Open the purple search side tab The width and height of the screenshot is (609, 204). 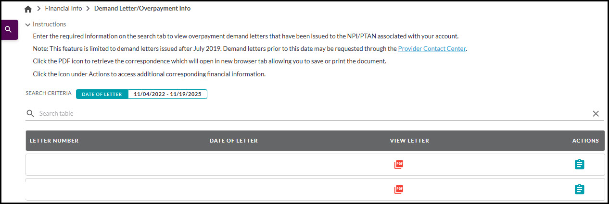click(9, 30)
